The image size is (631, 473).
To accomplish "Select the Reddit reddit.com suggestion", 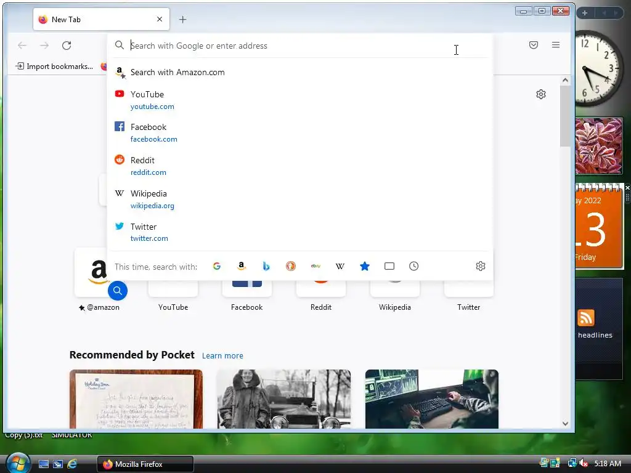I will [300, 166].
